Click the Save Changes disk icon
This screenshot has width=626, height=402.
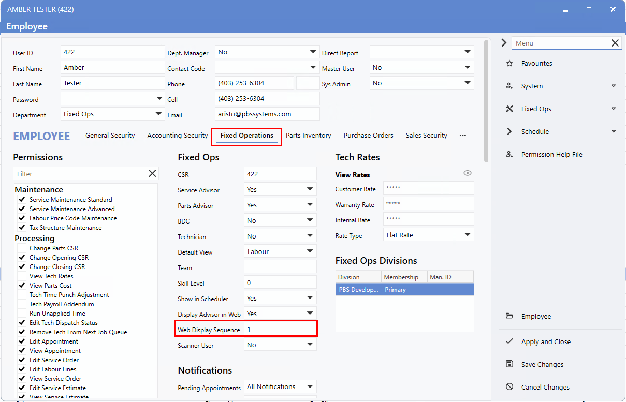pyautogui.click(x=509, y=364)
